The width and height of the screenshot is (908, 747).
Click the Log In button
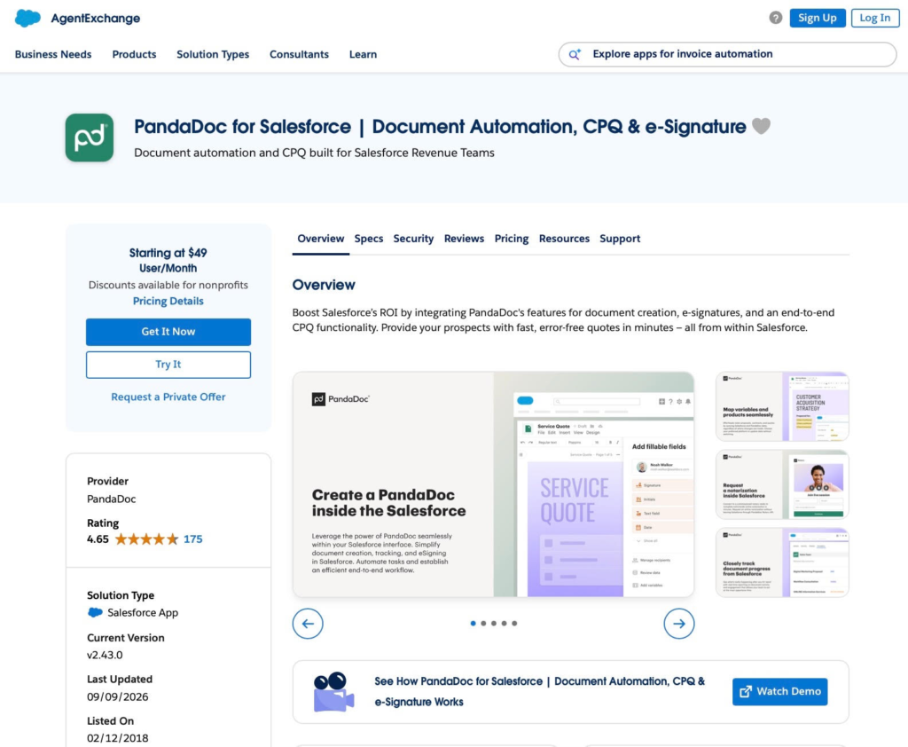[x=875, y=18]
